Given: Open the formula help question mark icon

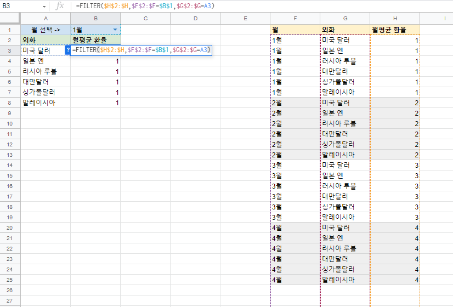Looking at the screenshot, I should click(68, 50).
